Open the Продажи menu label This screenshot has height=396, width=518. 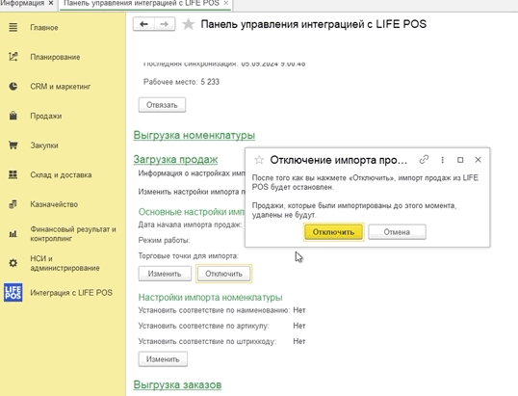click(46, 116)
